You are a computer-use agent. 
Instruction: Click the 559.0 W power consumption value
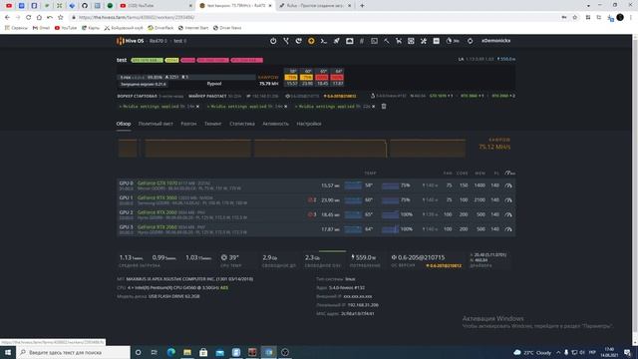(363, 257)
